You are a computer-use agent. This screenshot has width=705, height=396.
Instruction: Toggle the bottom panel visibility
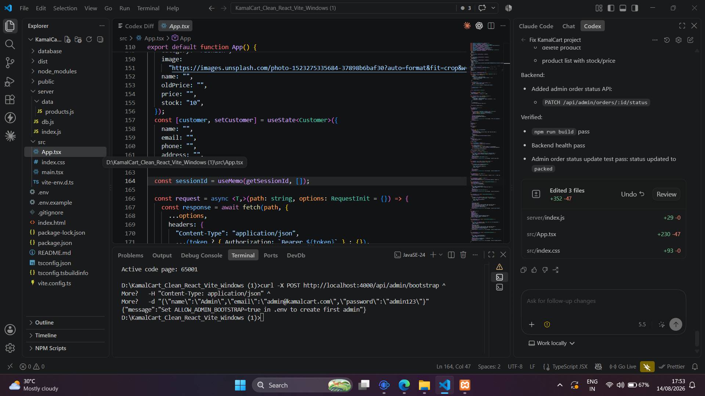623,8
